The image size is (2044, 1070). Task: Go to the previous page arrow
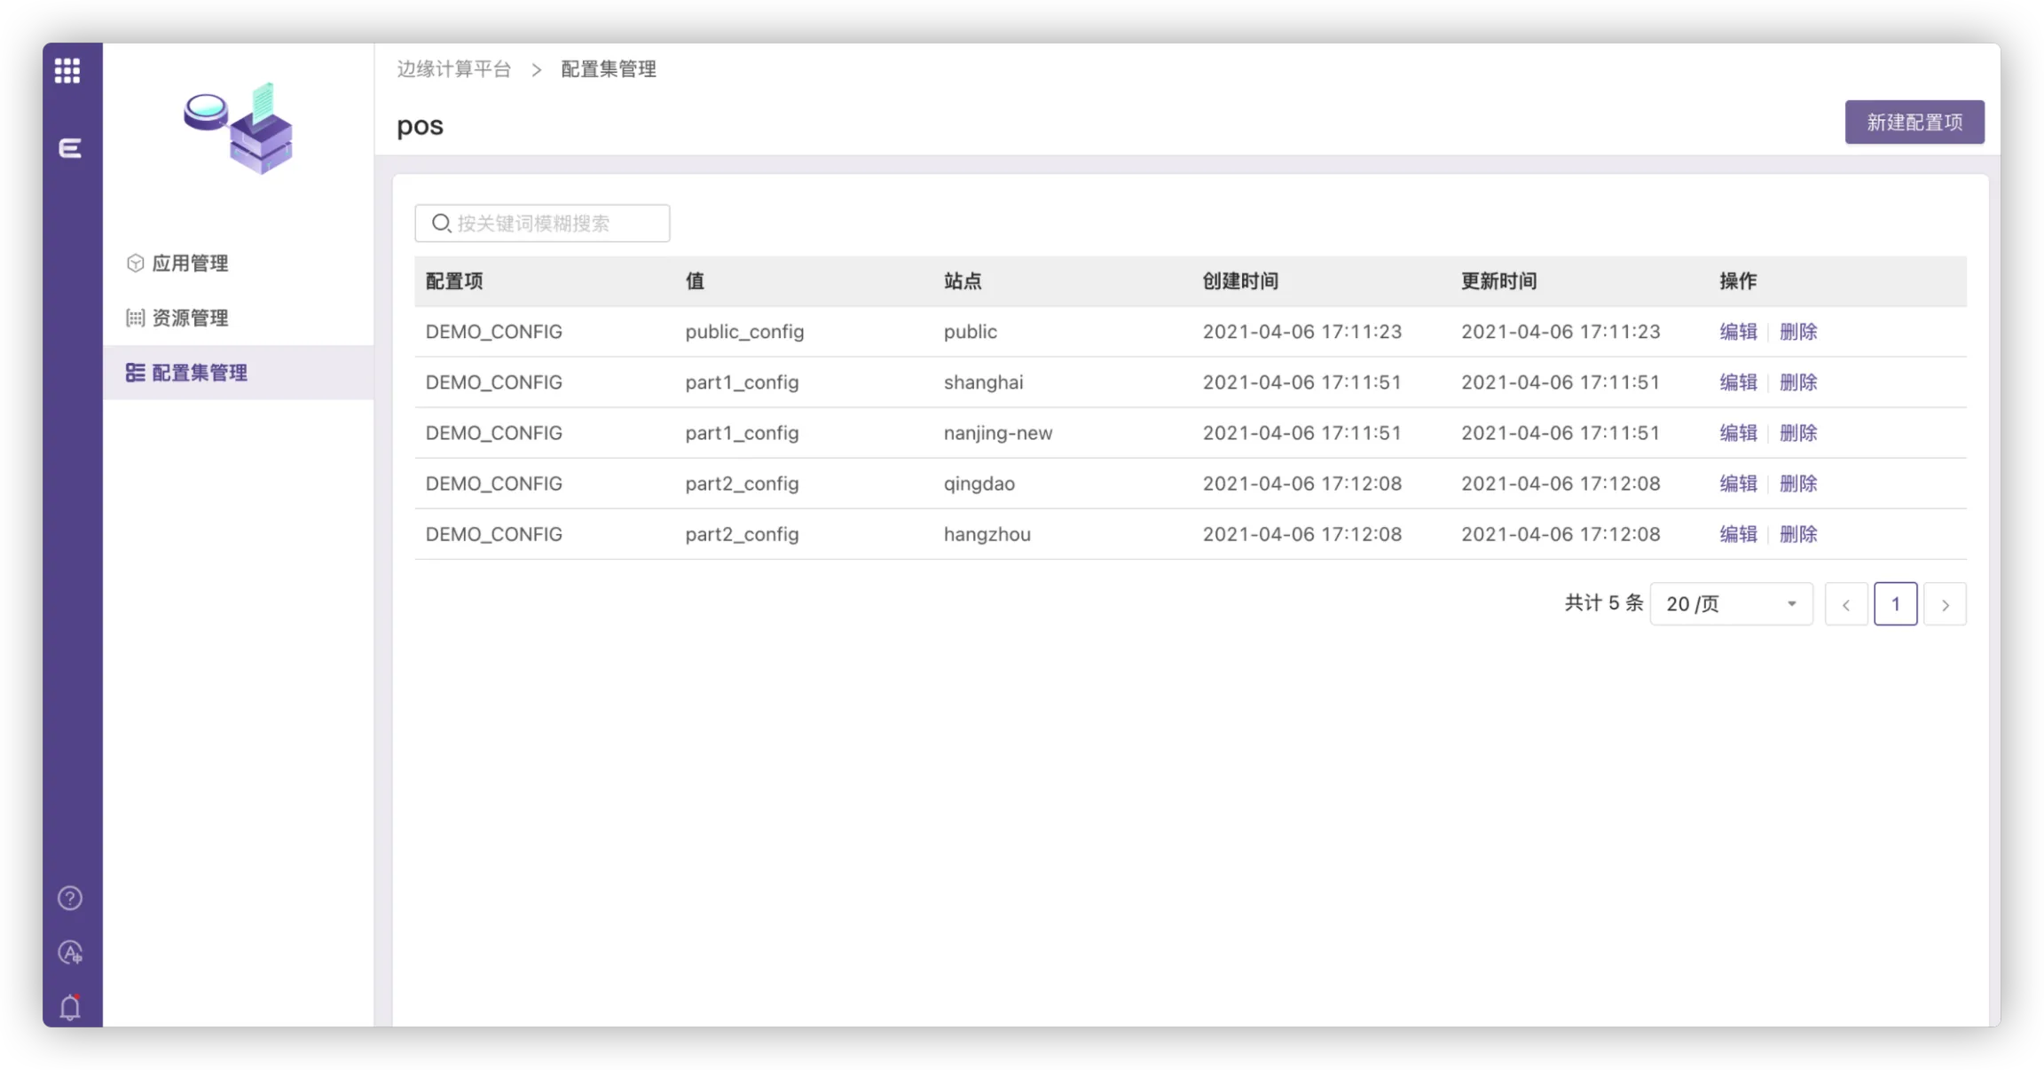(x=1846, y=604)
